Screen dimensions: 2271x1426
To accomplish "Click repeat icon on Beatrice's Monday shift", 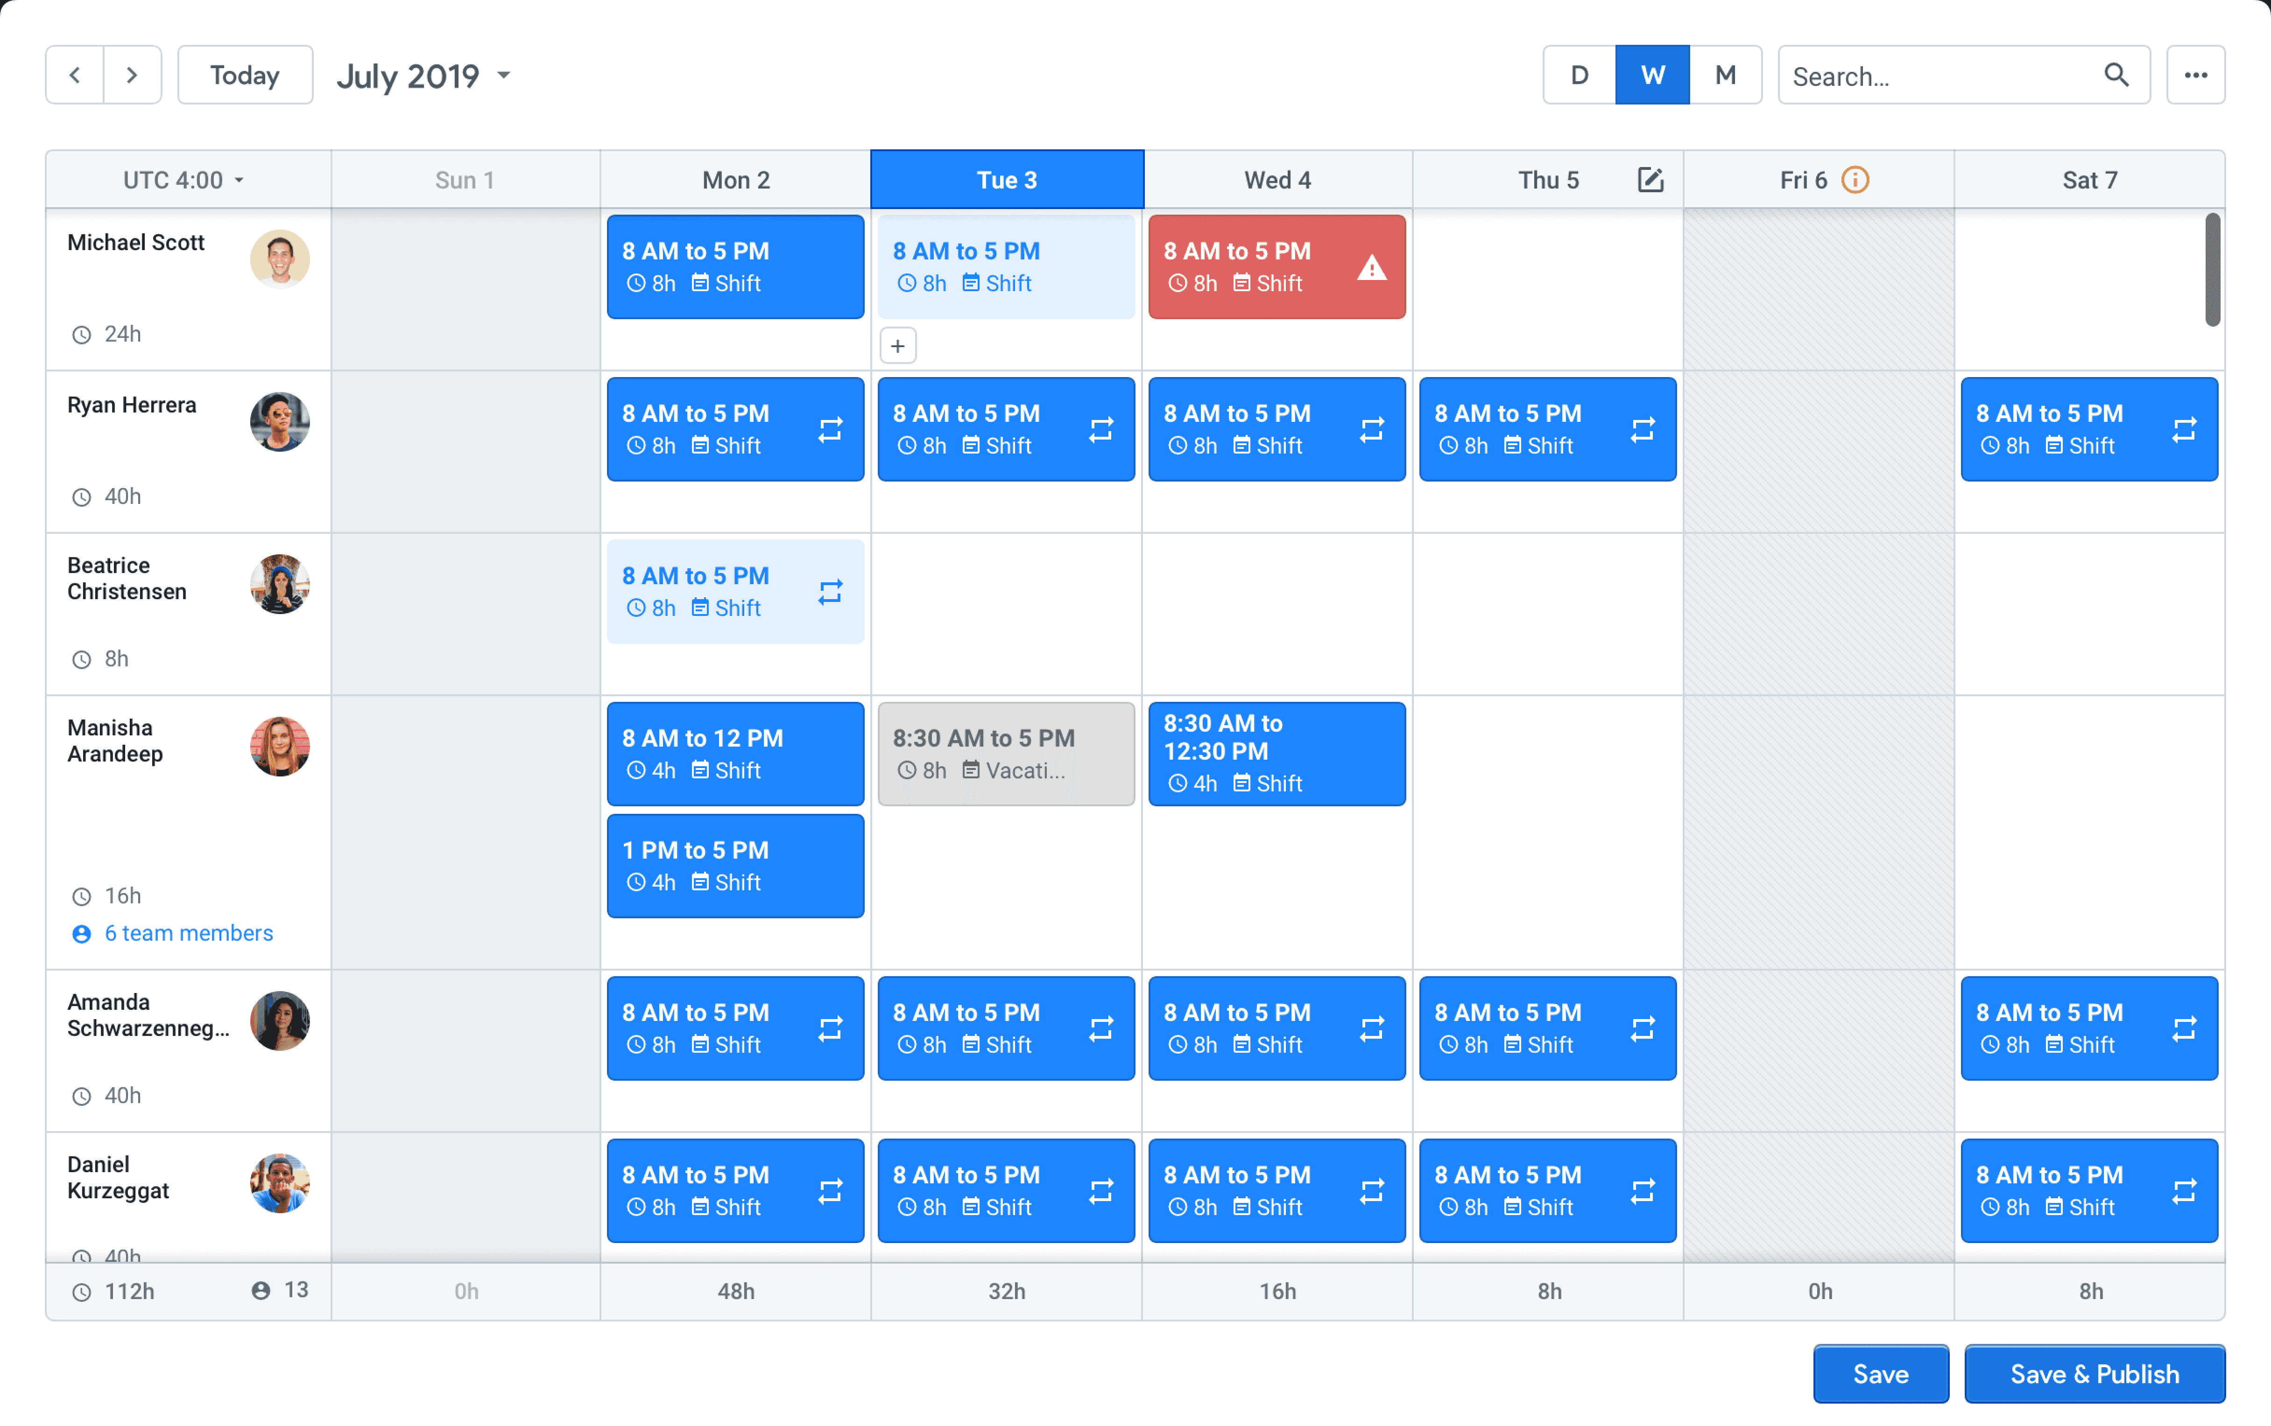I will coord(830,592).
